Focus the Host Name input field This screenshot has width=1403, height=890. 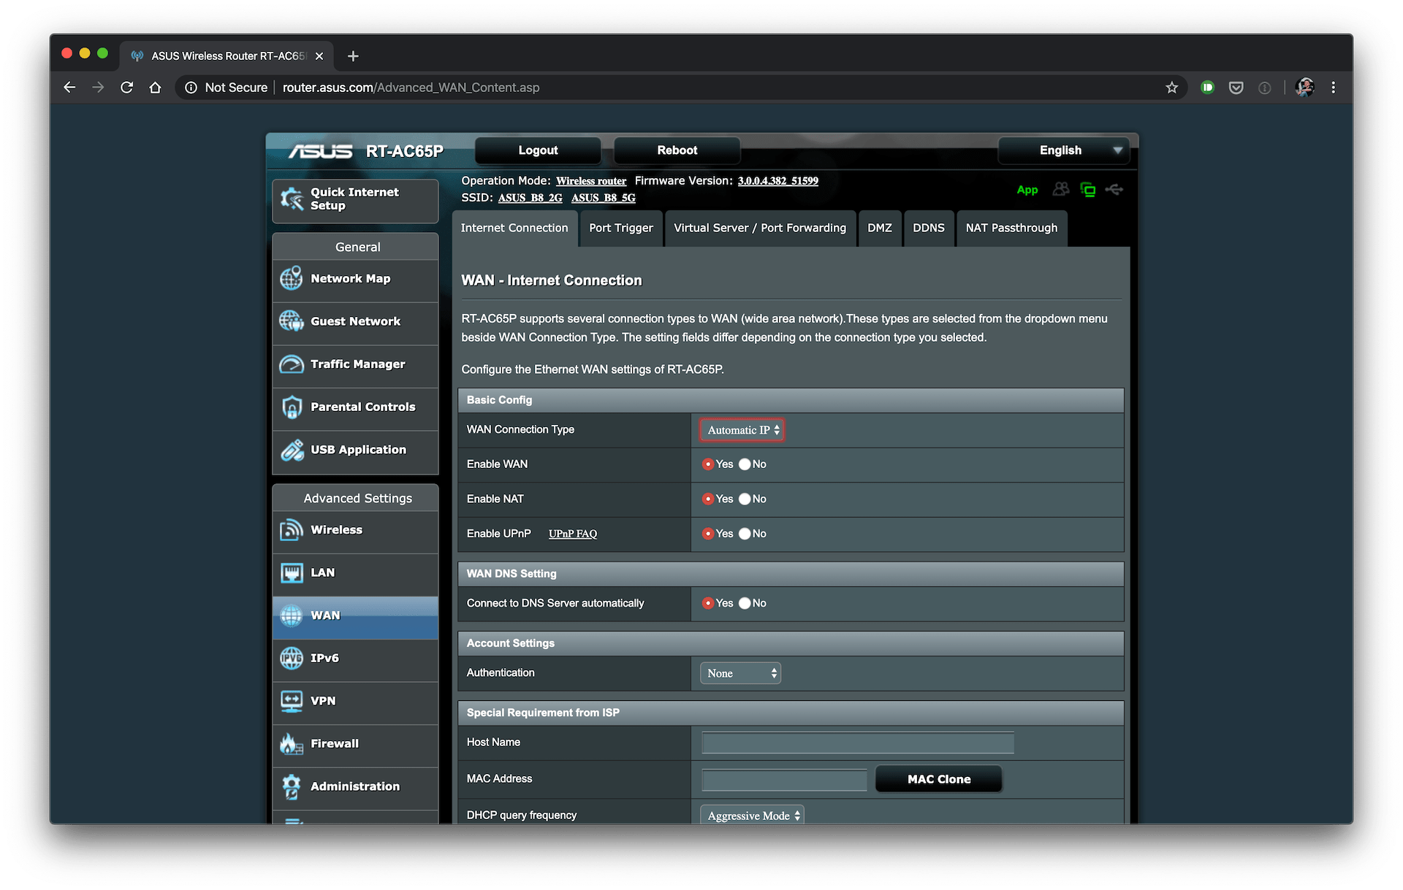point(857,743)
